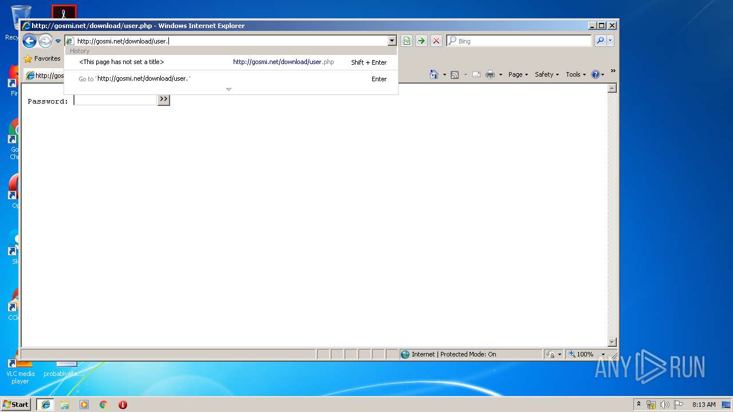Select the probablysite desktop file
733x412 pixels.
pyautogui.click(x=64, y=370)
